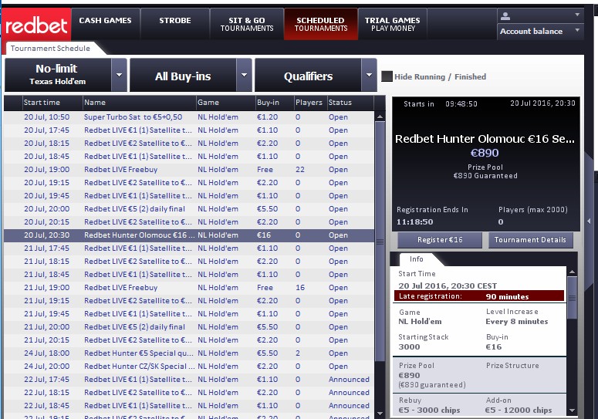Click the tournament list scrollbar thumb

click(x=380, y=241)
